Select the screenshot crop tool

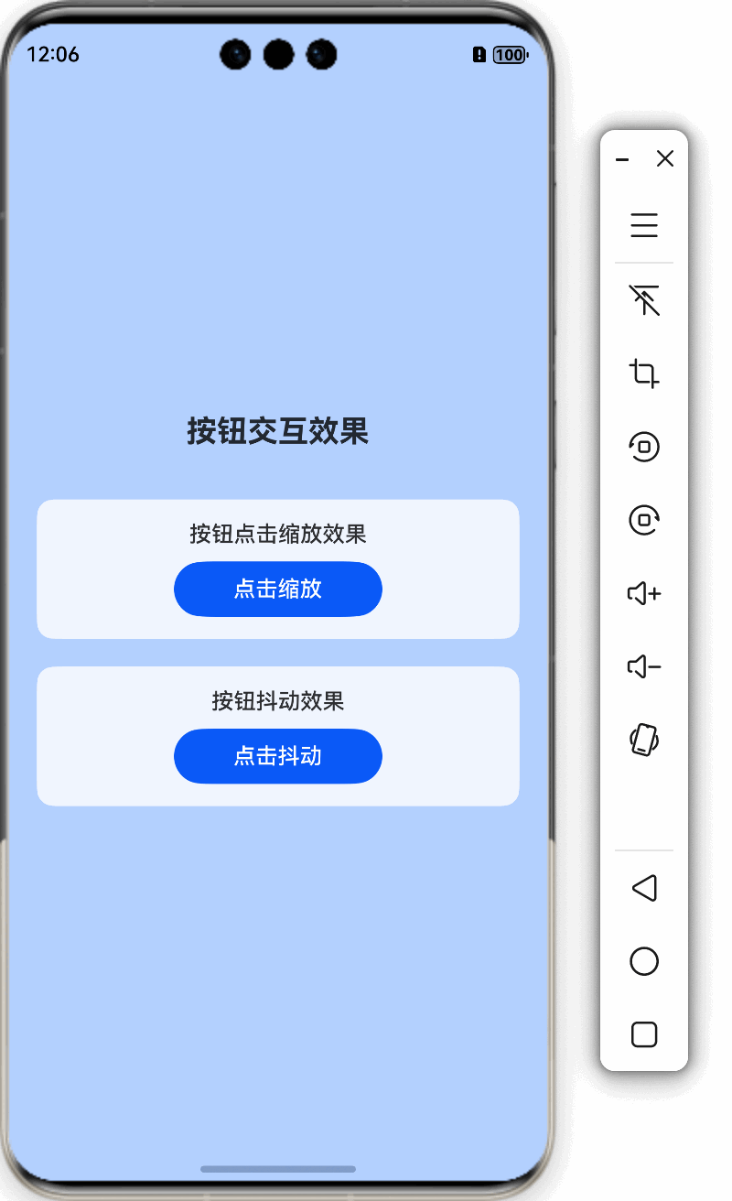click(x=644, y=373)
